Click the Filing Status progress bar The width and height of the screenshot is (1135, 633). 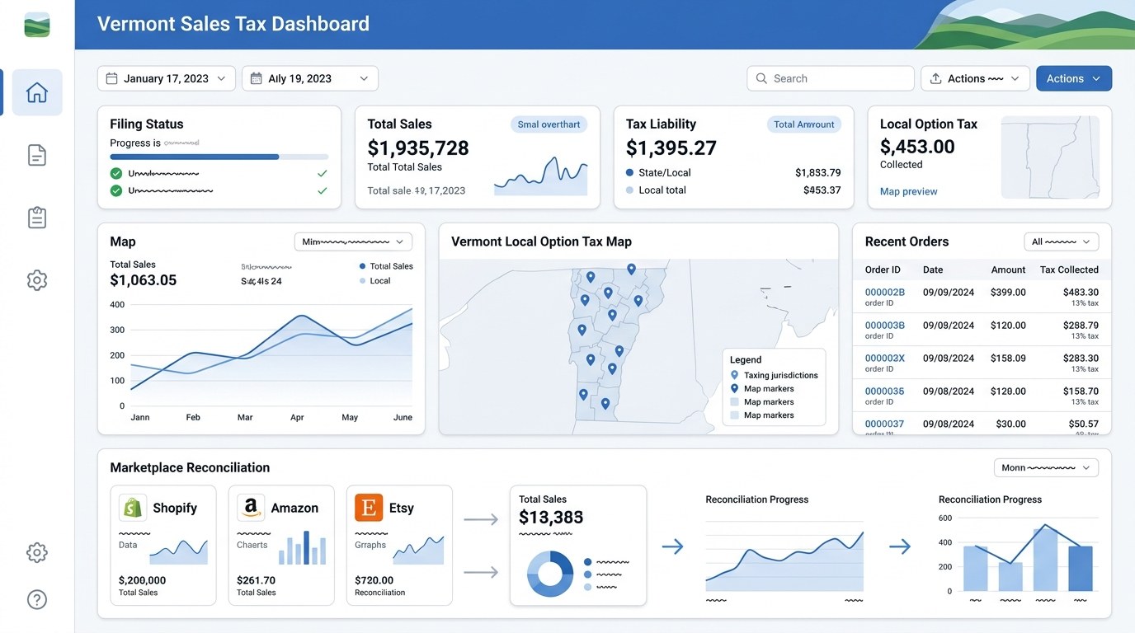pyautogui.click(x=219, y=157)
